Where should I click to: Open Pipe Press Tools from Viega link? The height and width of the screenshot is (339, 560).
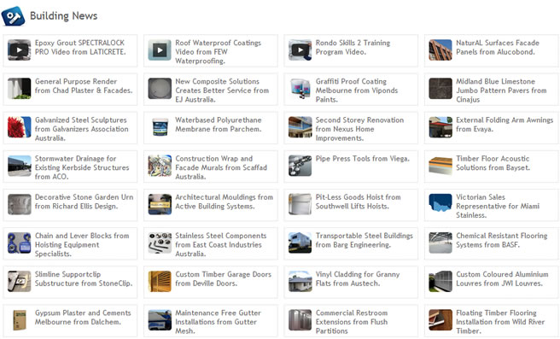[363, 159]
